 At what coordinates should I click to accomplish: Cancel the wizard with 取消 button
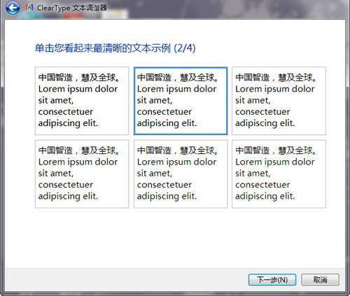click(321, 280)
